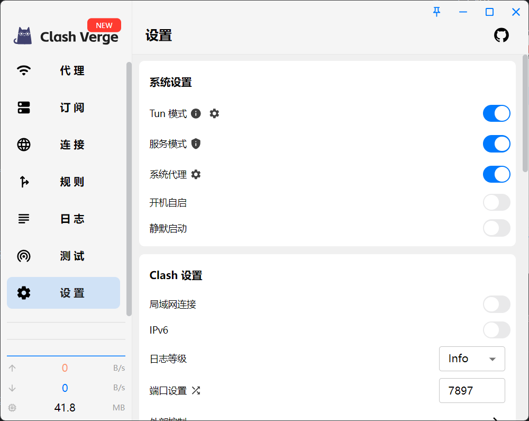Click the pin window icon
The height and width of the screenshot is (421, 529).
click(x=437, y=12)
